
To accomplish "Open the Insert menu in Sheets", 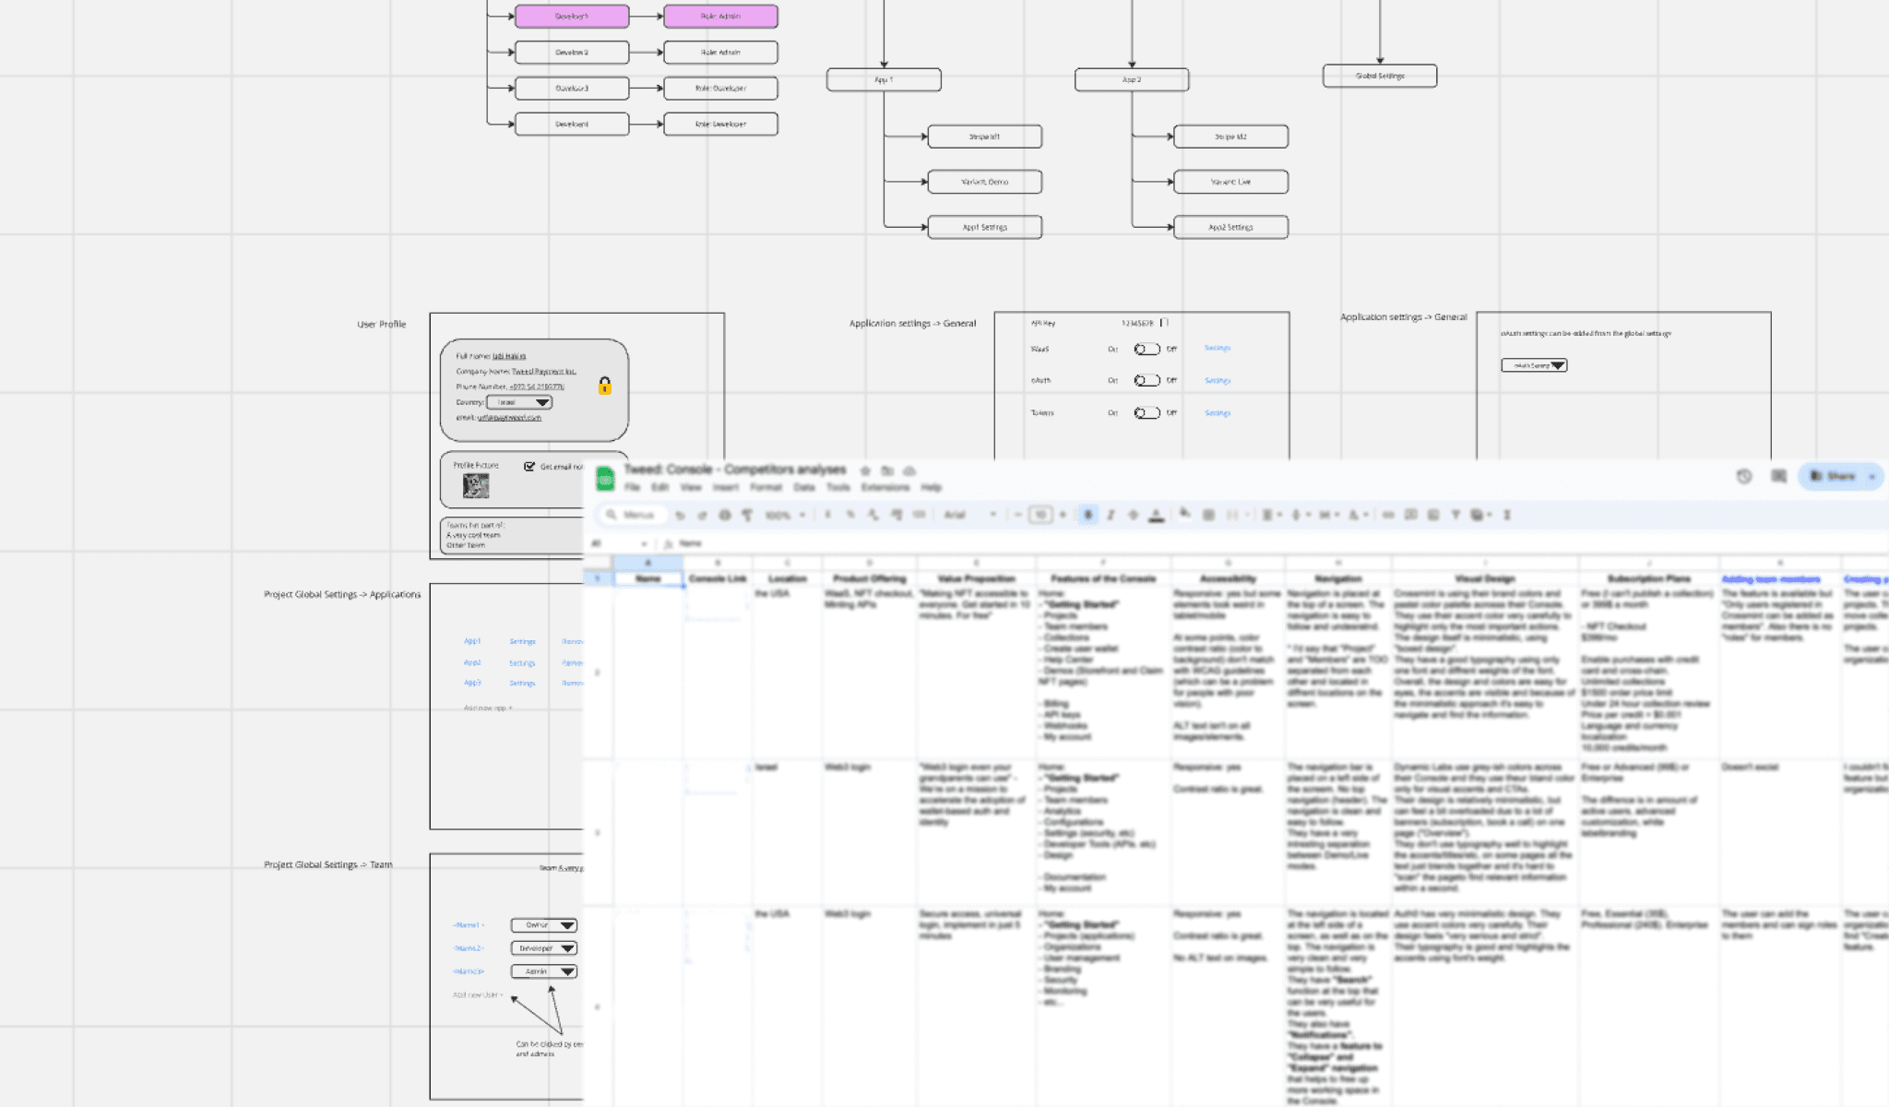I will pyautogui.click(x=725, y=487).
